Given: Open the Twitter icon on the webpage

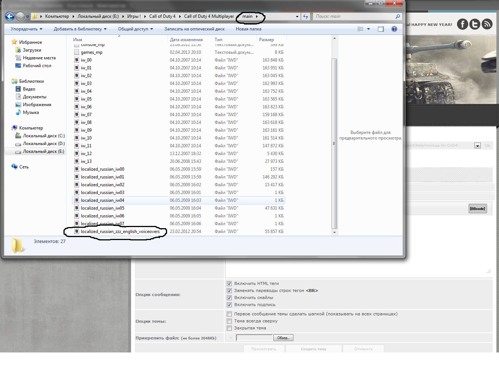Looking at the screenshot, I should (x=475, y=24).
